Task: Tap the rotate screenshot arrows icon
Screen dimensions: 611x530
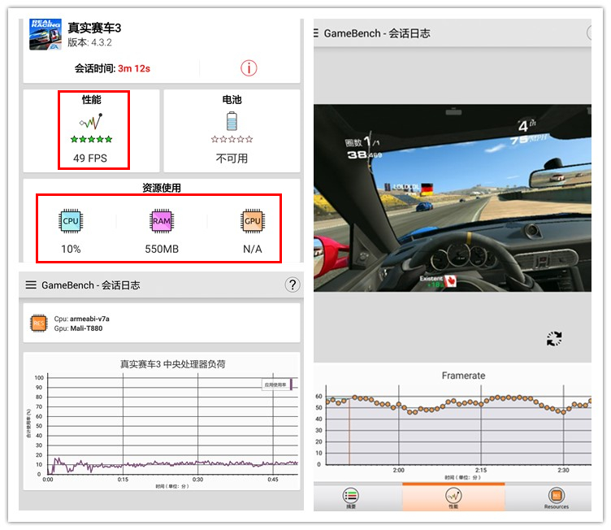Action: pyautogui.click(x=554, y=338)
